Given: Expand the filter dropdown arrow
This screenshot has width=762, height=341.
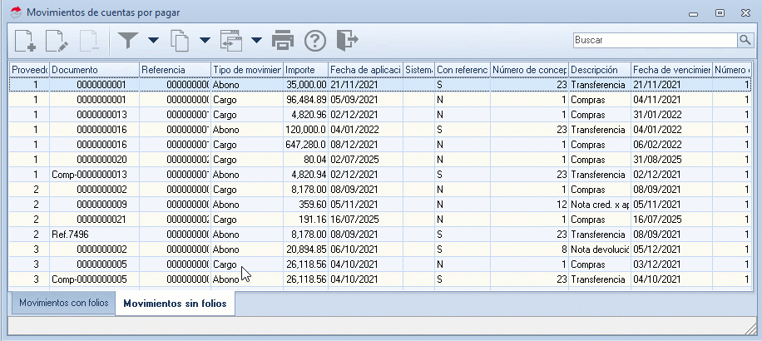Looking at the screenshot, I should tap(153, 40).
